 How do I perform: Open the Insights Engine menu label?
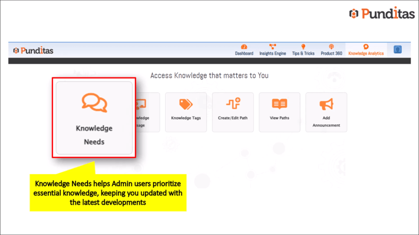click(x=273, y=54)
